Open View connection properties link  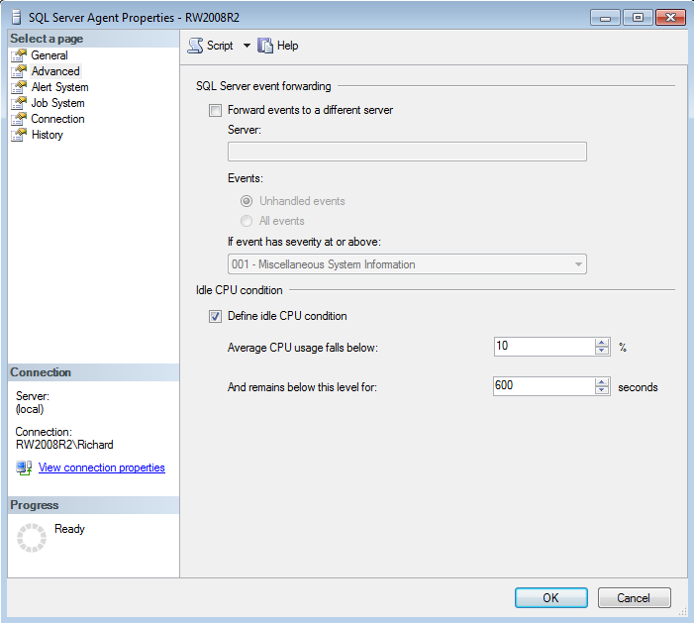(101, 467)
